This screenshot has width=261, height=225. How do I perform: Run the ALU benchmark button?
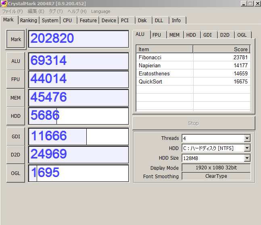click(16, 61)
